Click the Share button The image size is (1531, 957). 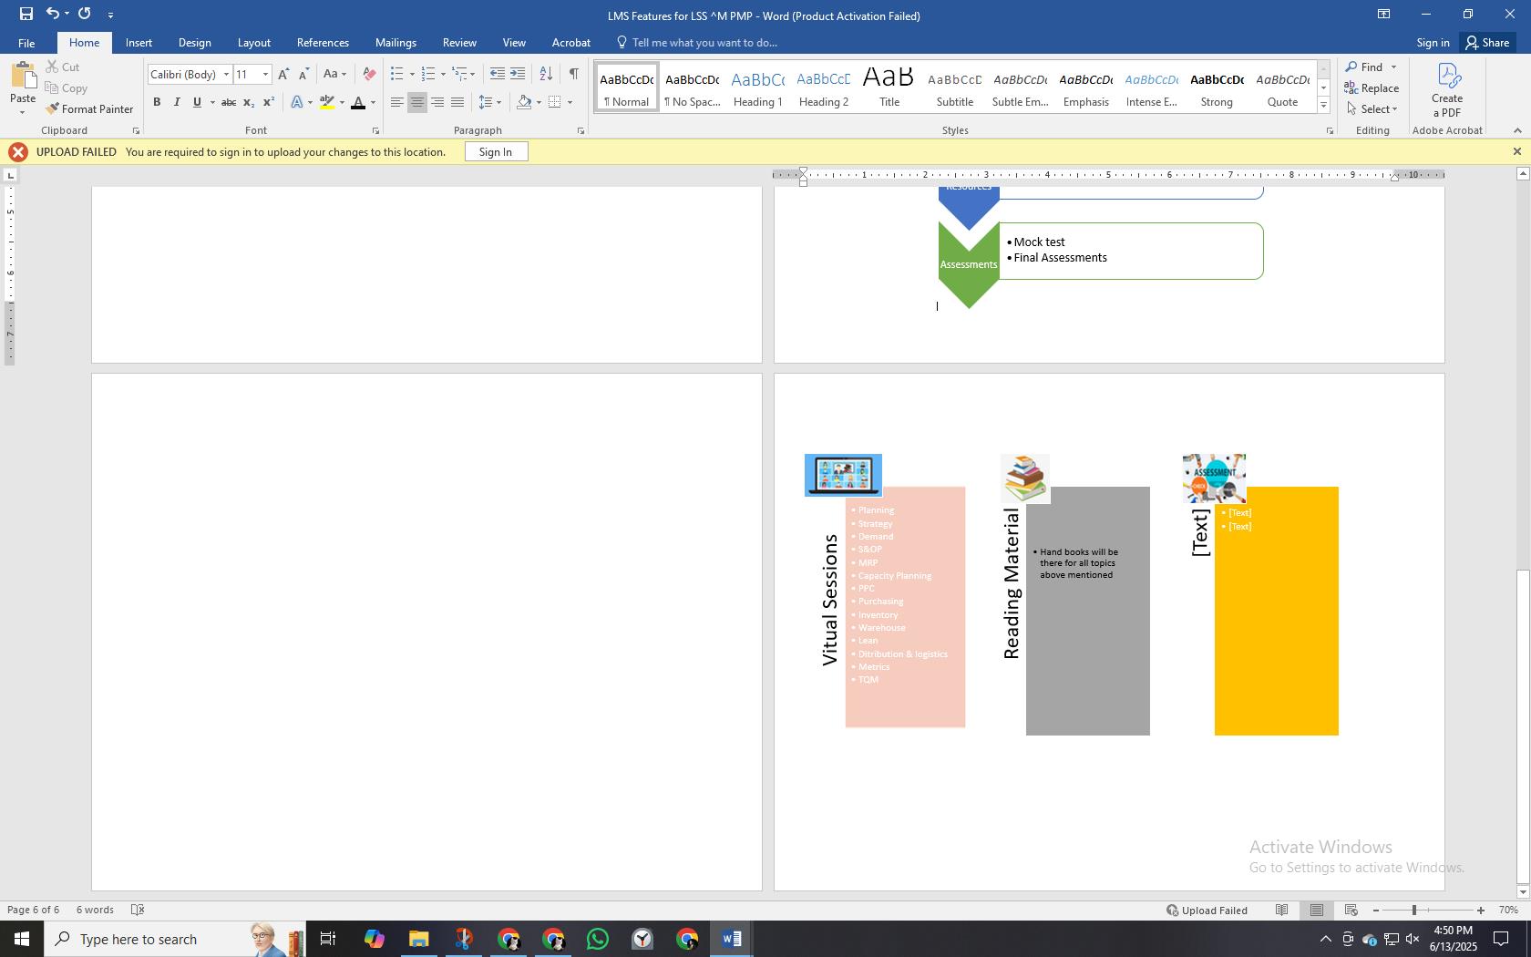point(1486,43)
